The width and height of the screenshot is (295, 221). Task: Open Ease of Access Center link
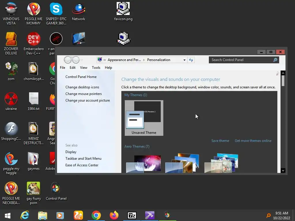82,165
